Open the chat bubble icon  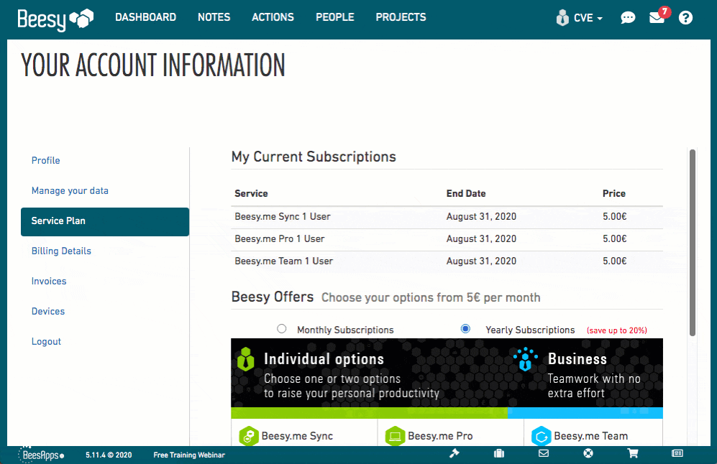[628, 18]
